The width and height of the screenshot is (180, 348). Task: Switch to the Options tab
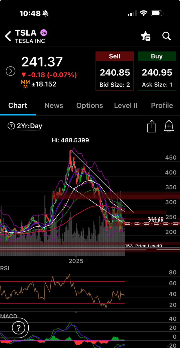(90, 106)
